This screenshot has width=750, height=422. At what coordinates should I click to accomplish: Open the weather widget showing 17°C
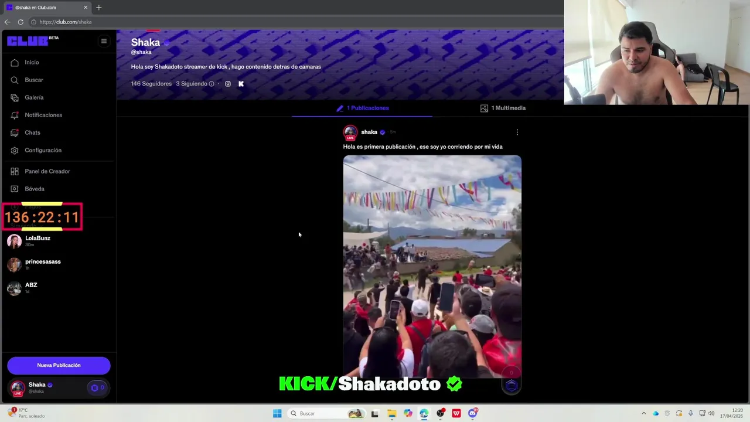(26, 413)
